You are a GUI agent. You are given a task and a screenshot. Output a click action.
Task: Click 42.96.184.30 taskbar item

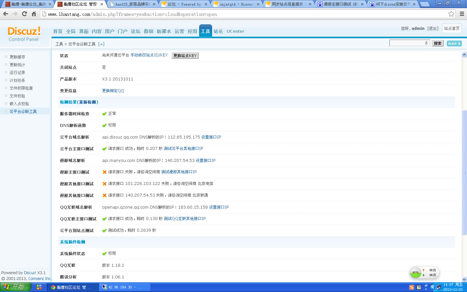(125, 287)
